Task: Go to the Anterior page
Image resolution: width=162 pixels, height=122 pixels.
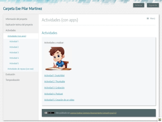Action: click(x=139, y=5)
